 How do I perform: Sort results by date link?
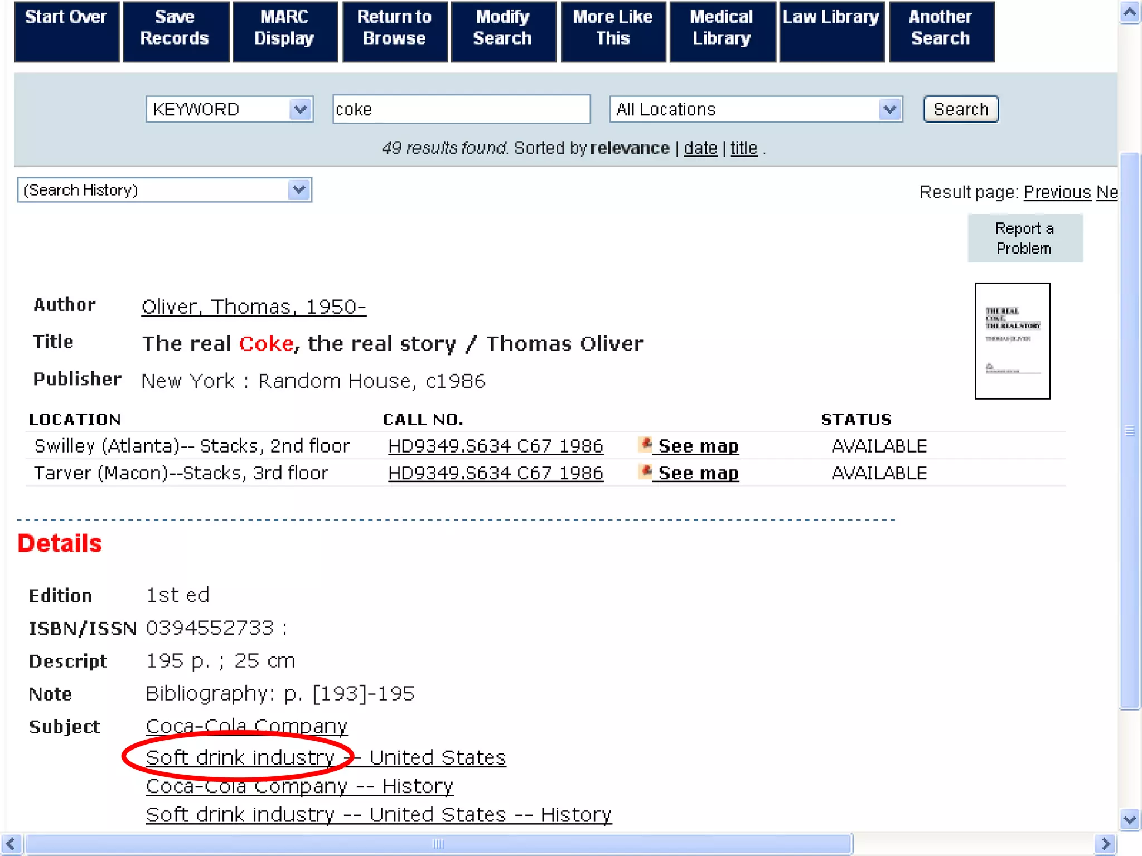[x=700, y=148]
